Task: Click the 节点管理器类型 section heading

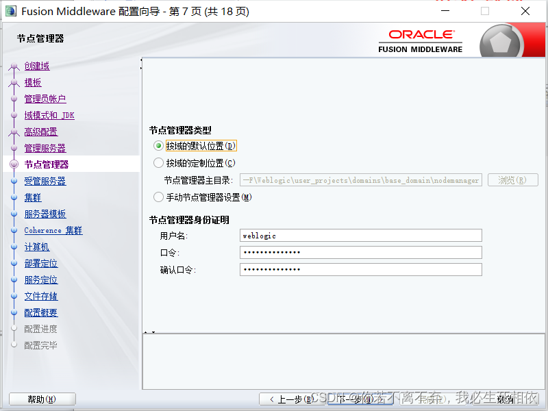Action: 180,130
